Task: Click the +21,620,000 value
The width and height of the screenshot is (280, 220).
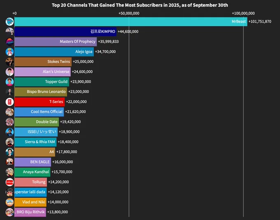Action: tap(75, 112)
